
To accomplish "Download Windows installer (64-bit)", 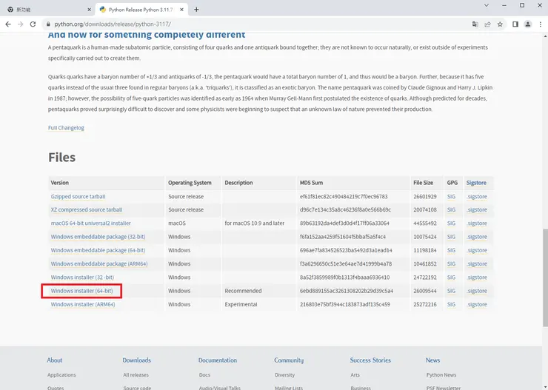I will click(x=81, y=291).
